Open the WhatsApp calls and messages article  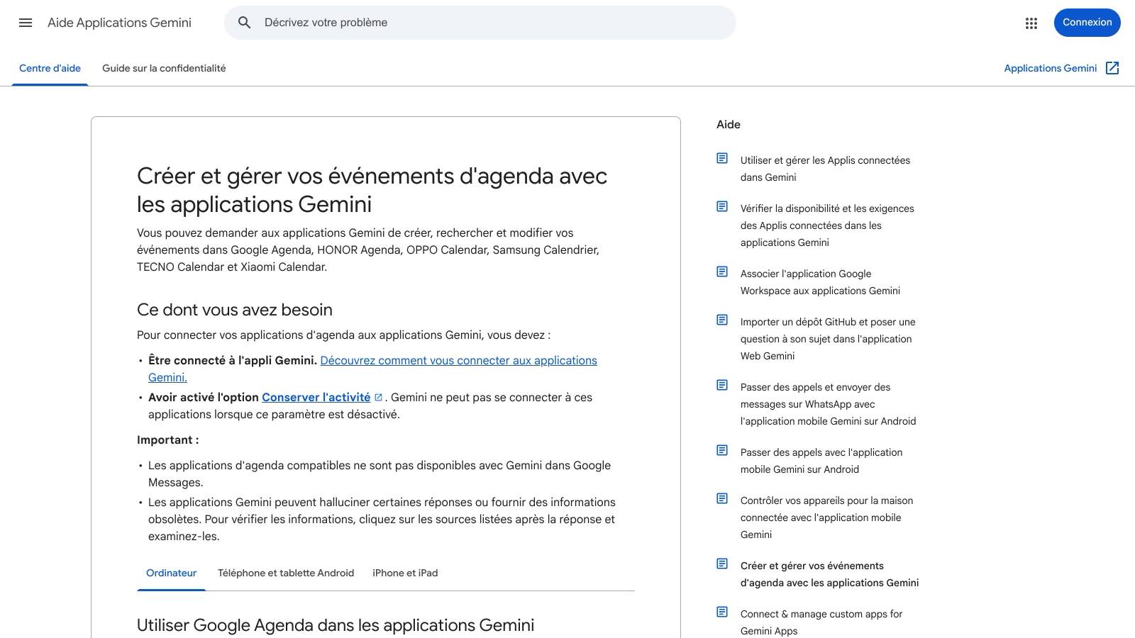coord(828,404)
